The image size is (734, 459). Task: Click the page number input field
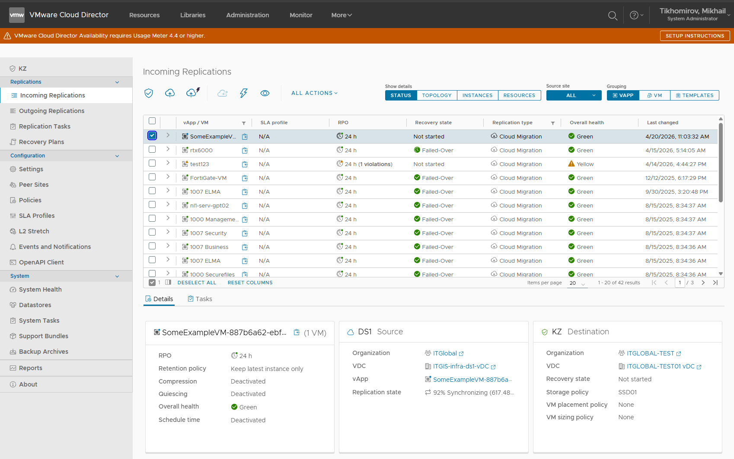[680, 283]
